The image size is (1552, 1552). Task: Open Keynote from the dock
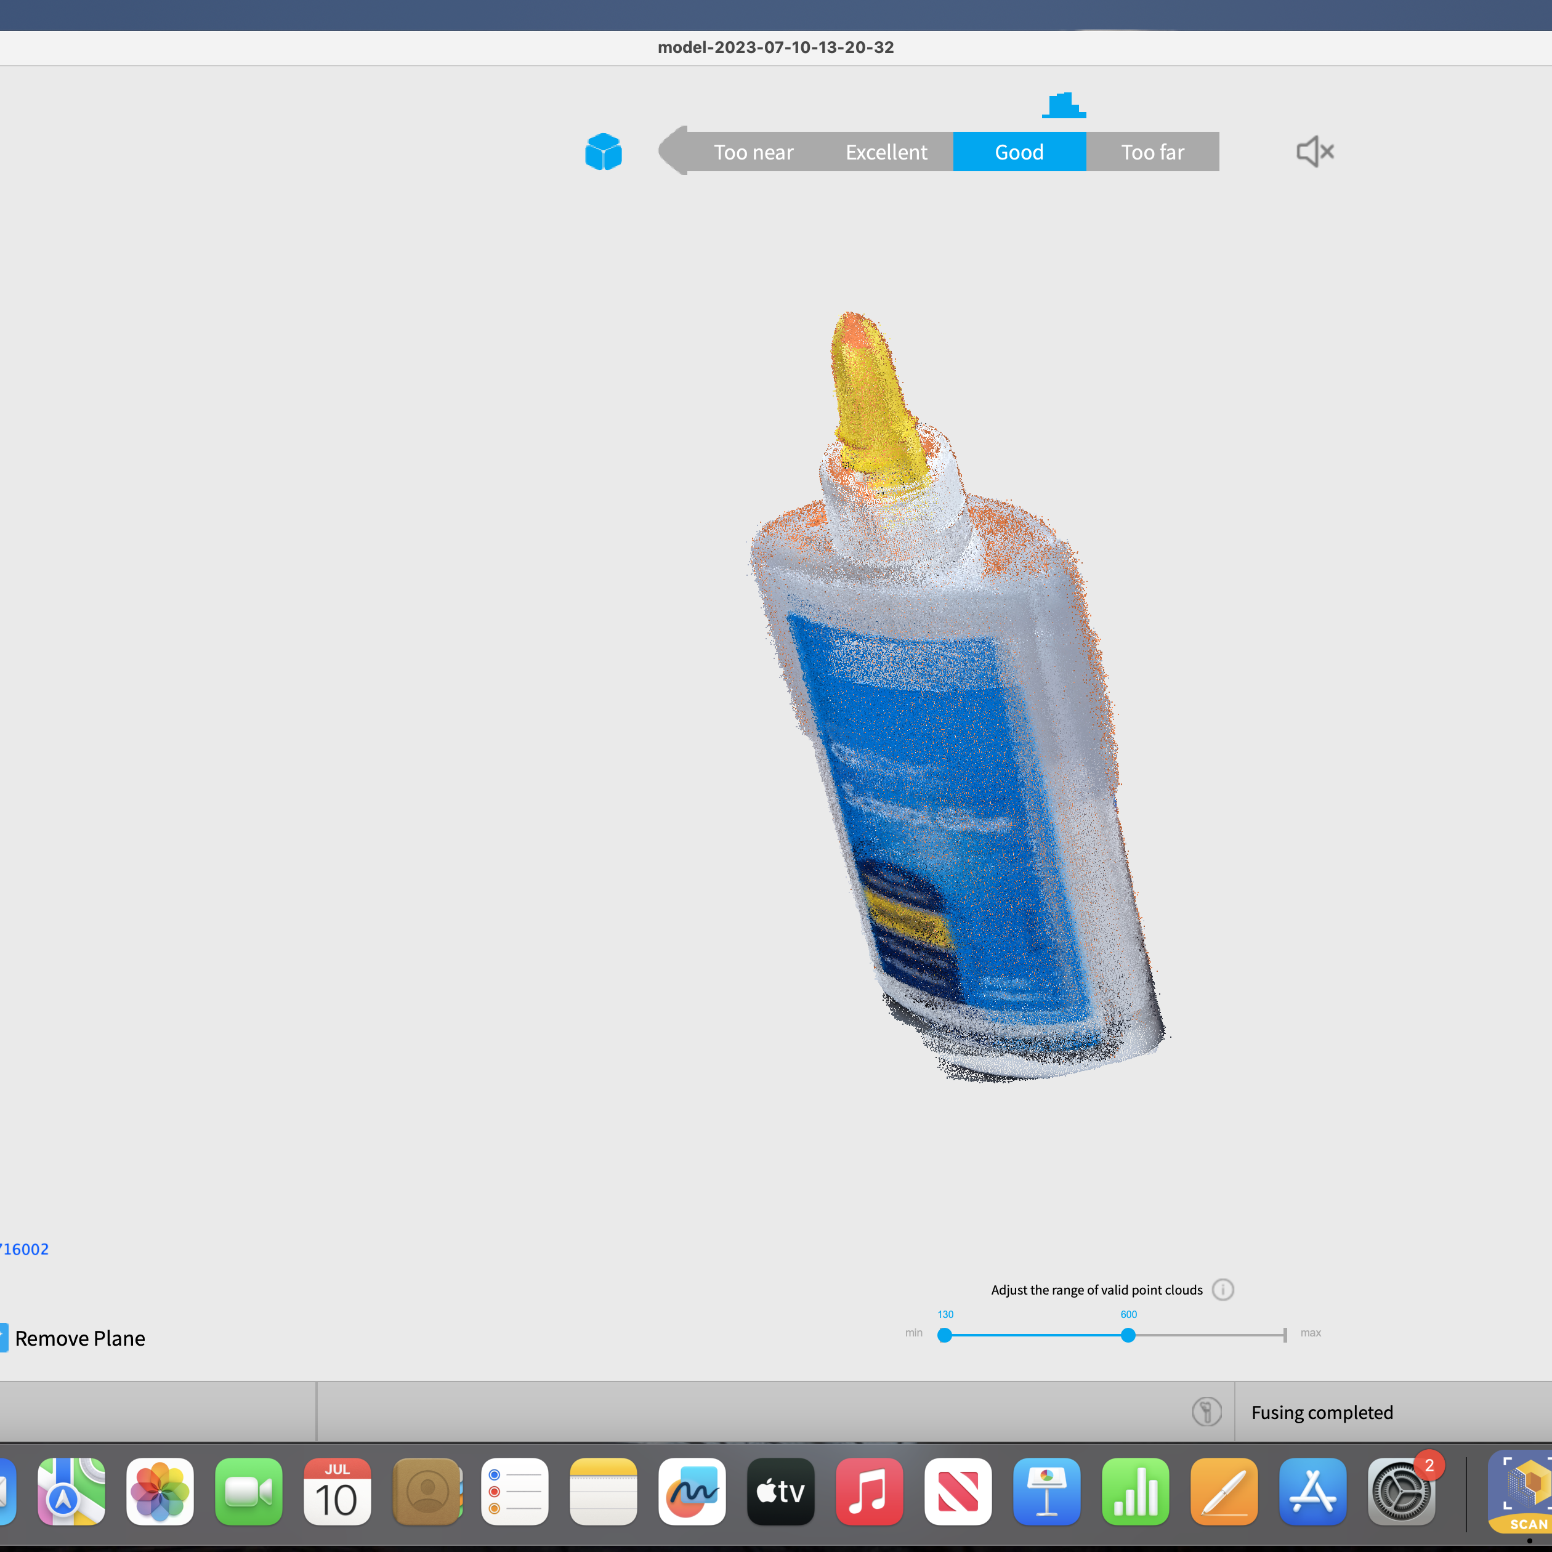click(1046, 1491)
